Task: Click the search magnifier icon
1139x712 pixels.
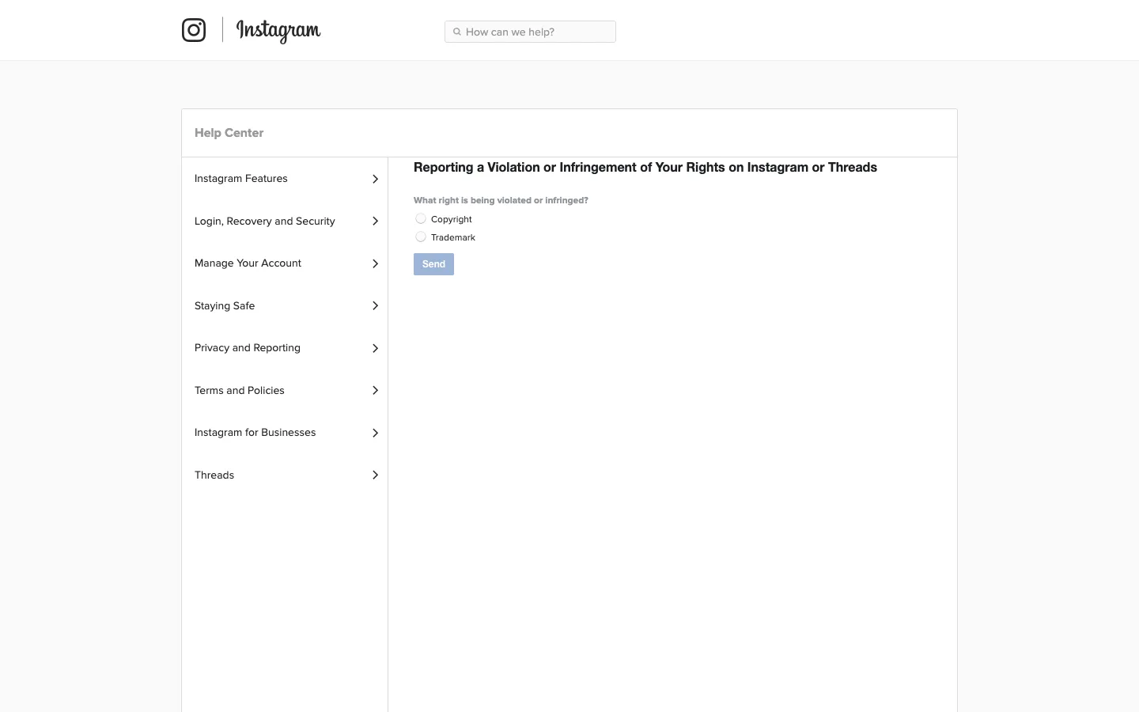Action: (457, 32)
